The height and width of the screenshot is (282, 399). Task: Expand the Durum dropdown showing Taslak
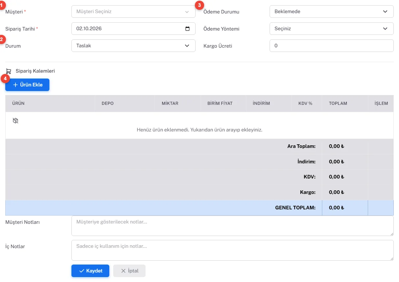coord(133,46)
